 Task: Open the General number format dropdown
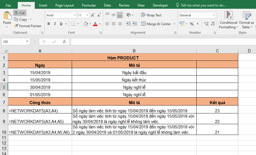click(214, 15)
